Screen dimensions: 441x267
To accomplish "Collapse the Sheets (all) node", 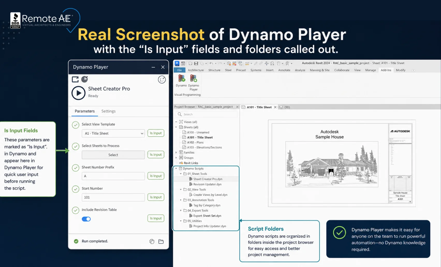I will (x=176, y=127).
